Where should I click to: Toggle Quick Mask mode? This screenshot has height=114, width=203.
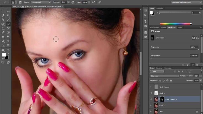click(3, 63)
